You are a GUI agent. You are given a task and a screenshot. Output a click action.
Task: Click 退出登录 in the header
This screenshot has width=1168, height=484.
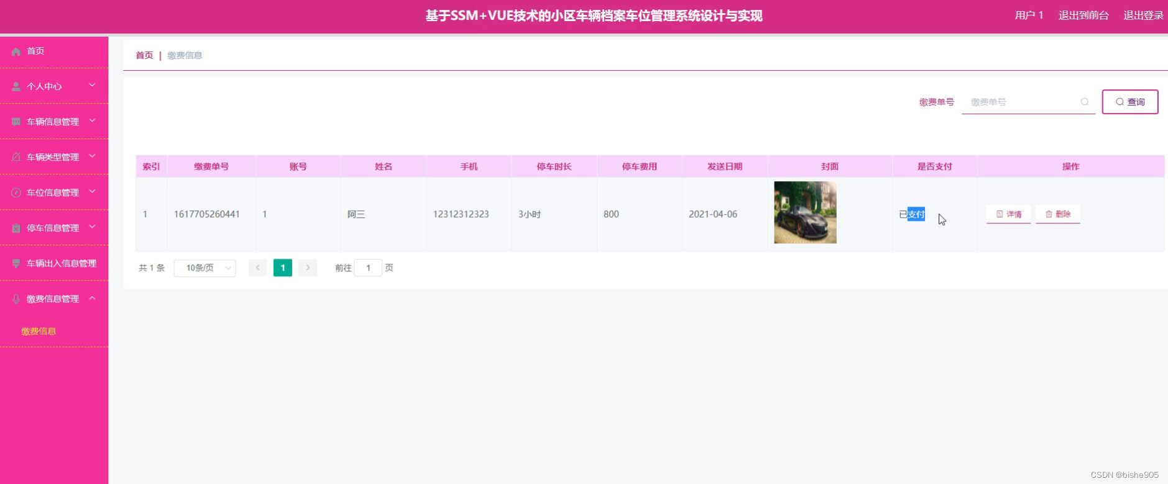pyautogui.click(x=1143, y=16)
